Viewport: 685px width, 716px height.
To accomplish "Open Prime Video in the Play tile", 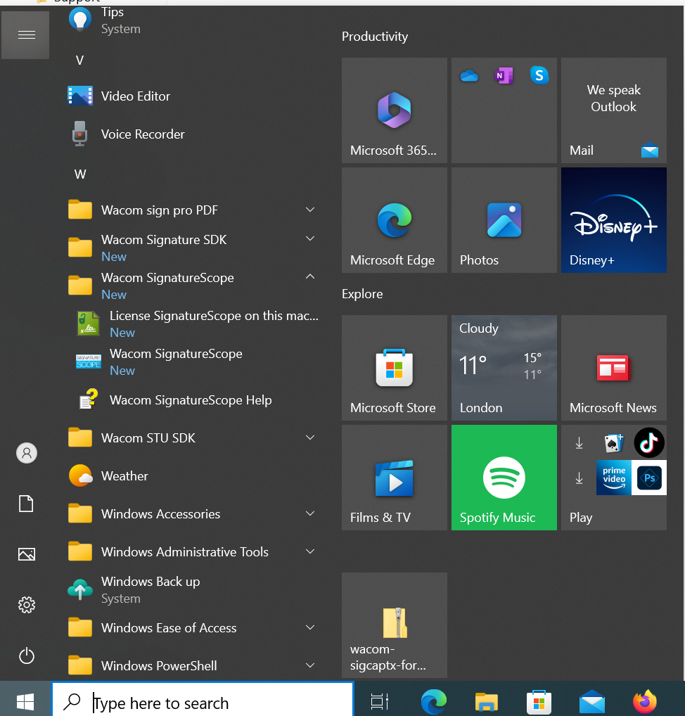I will [x=614, y=478].
